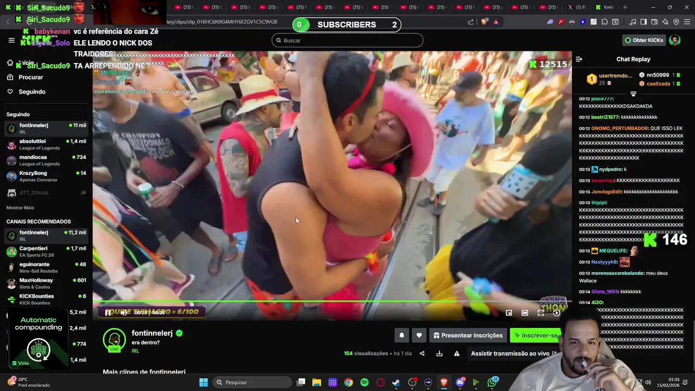
Task: Click the Procurar browse sidebar icon
Action: click(10, 77)
